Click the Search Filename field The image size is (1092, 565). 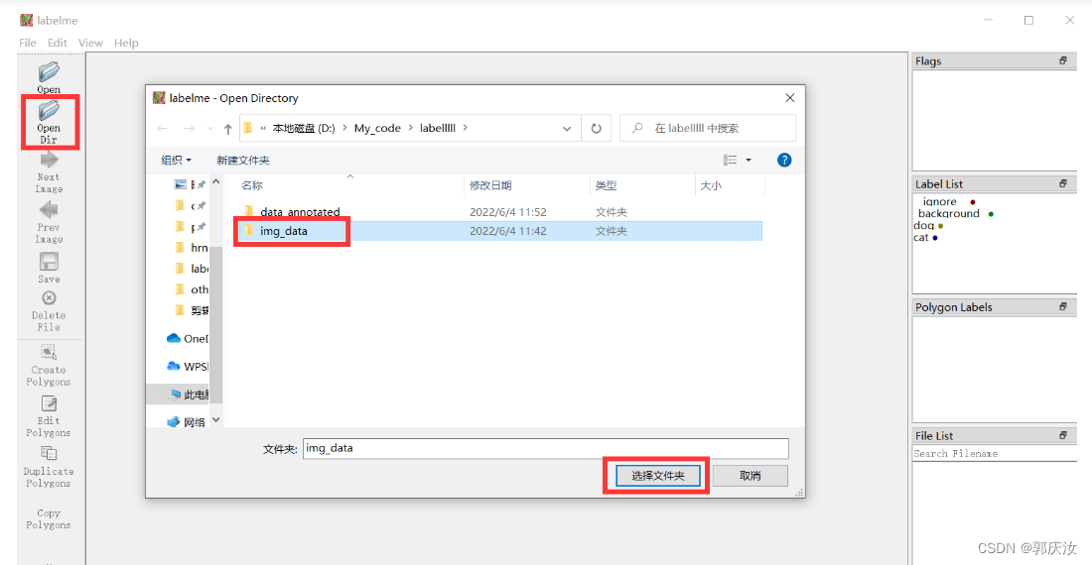[x=995, y=453]
